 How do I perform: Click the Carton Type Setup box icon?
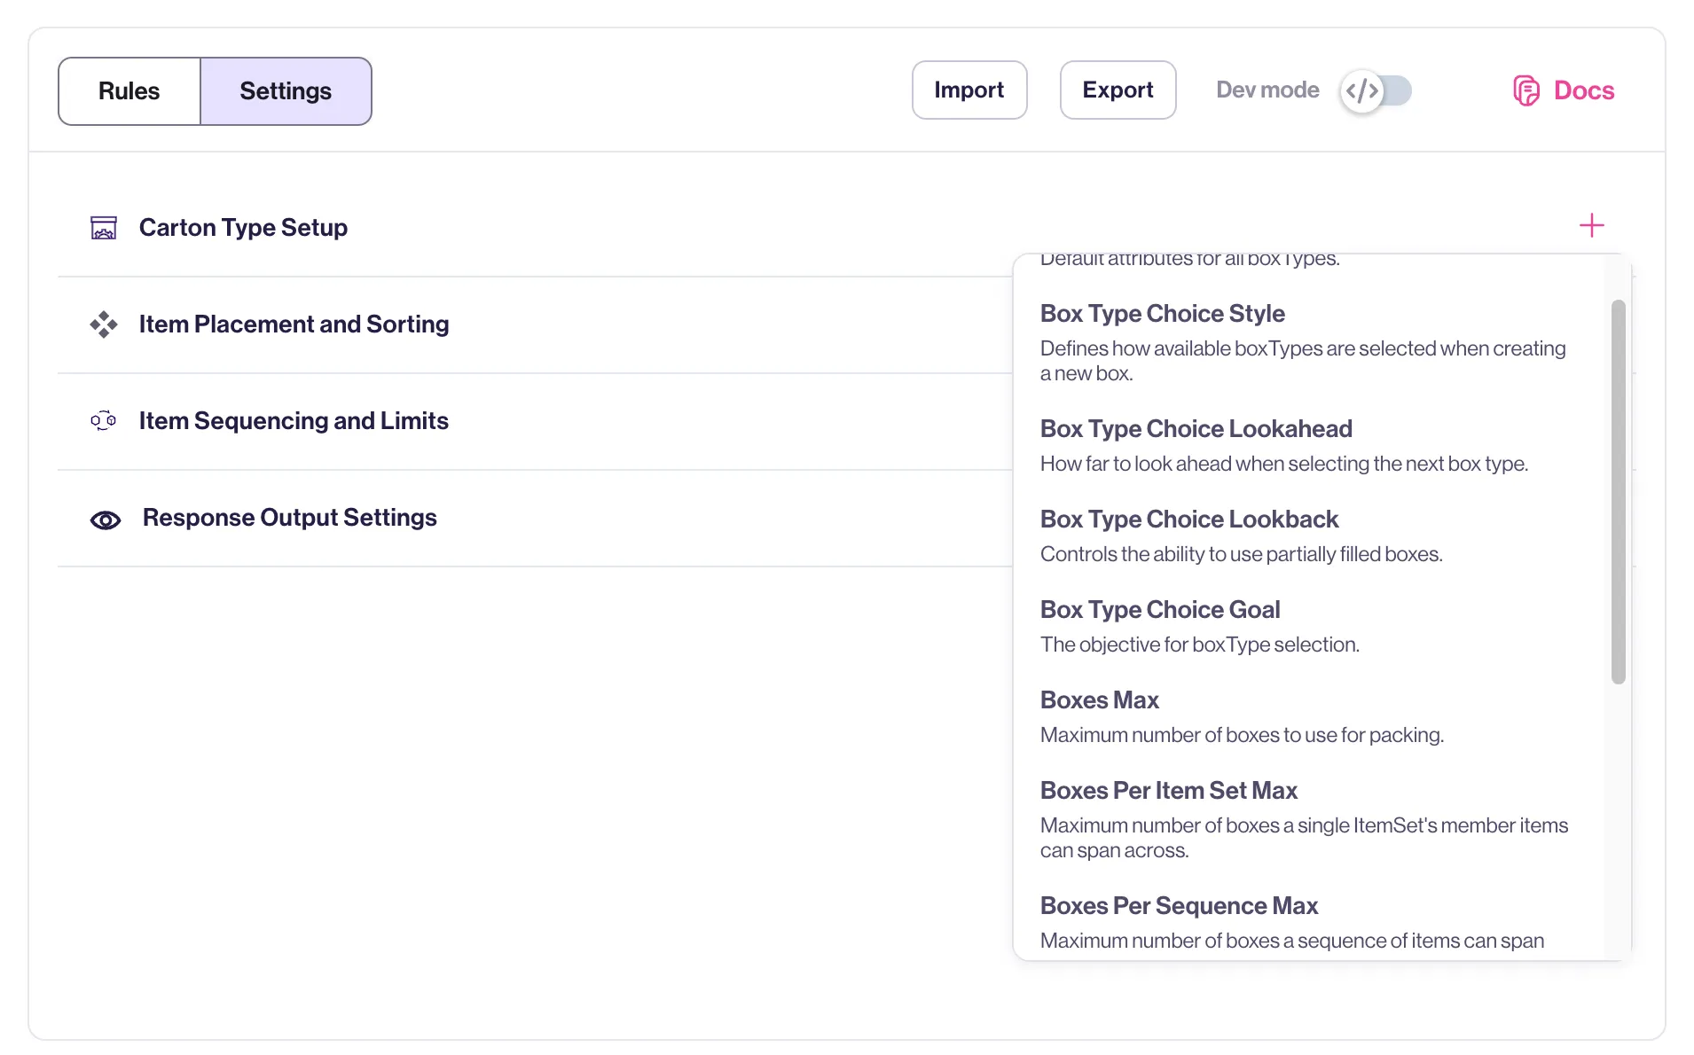(x=104, y=228)
